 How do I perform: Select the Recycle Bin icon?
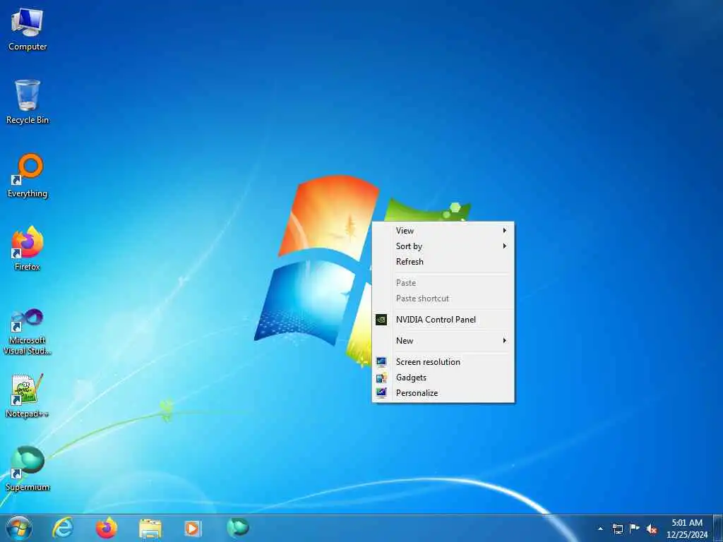tap(28, 102)
